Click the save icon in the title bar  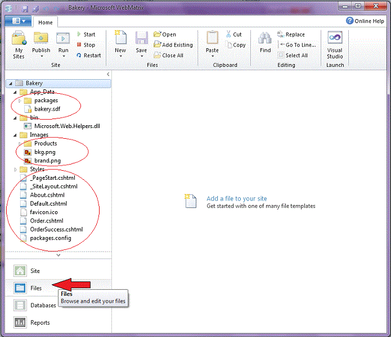pyautogui.click(x=25, y=9)
